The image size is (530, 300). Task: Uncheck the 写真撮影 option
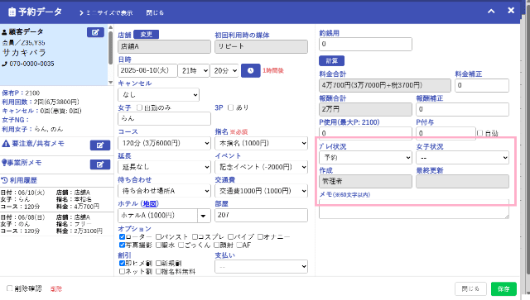click(x=122, y=245)
